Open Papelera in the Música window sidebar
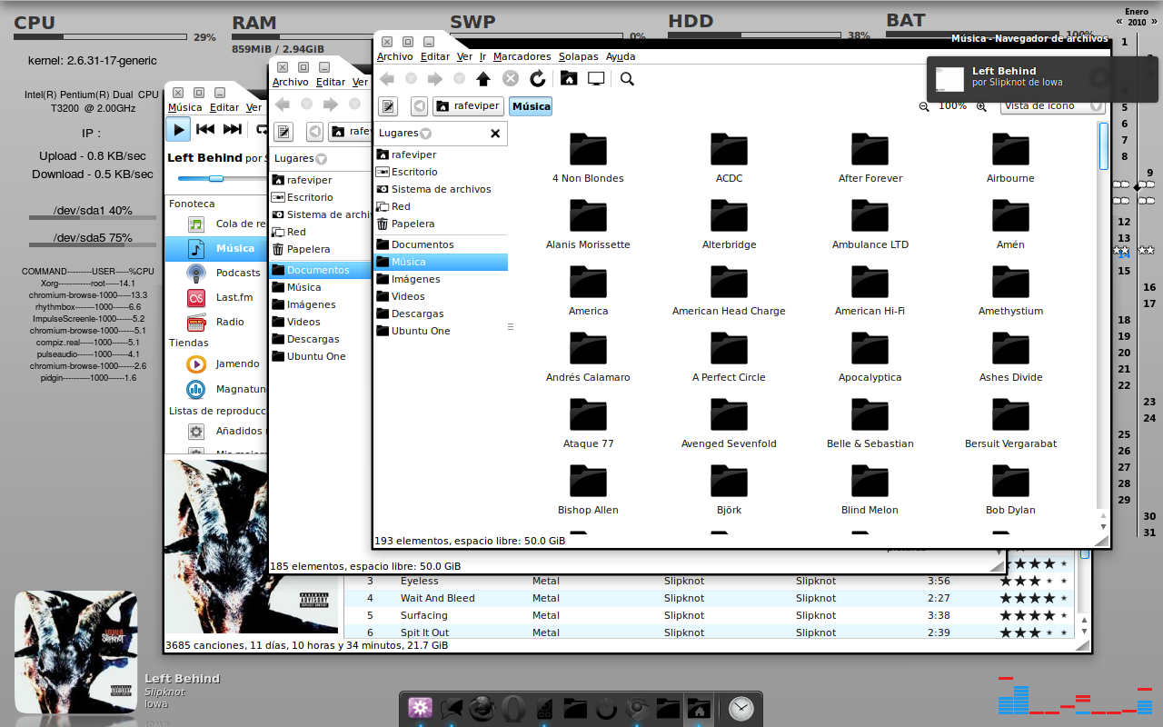Viewport: 1163px width, 727px height. click(441, 224)
